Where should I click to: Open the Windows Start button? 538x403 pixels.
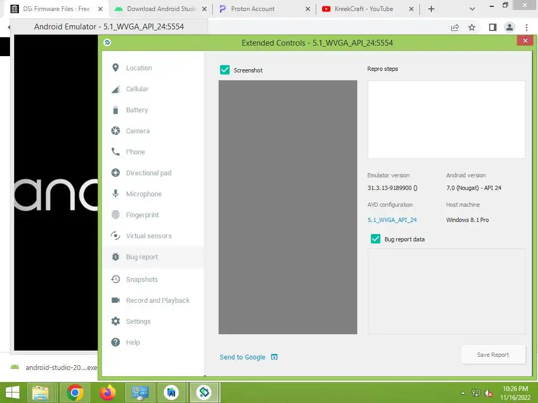(13, 393)
